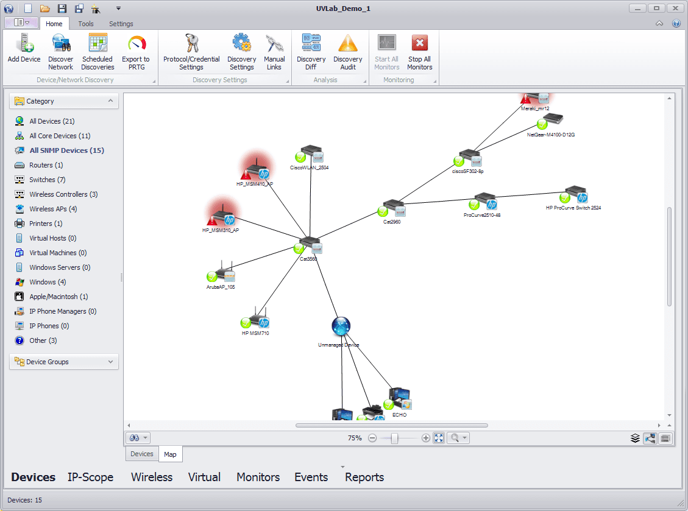The height and width of the screenshot is (511, 688).
Task: Open Protocol/Credential Settings
Action: point(191,52)
